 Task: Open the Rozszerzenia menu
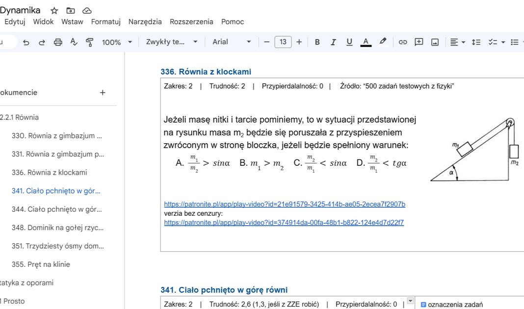(191, 22)
